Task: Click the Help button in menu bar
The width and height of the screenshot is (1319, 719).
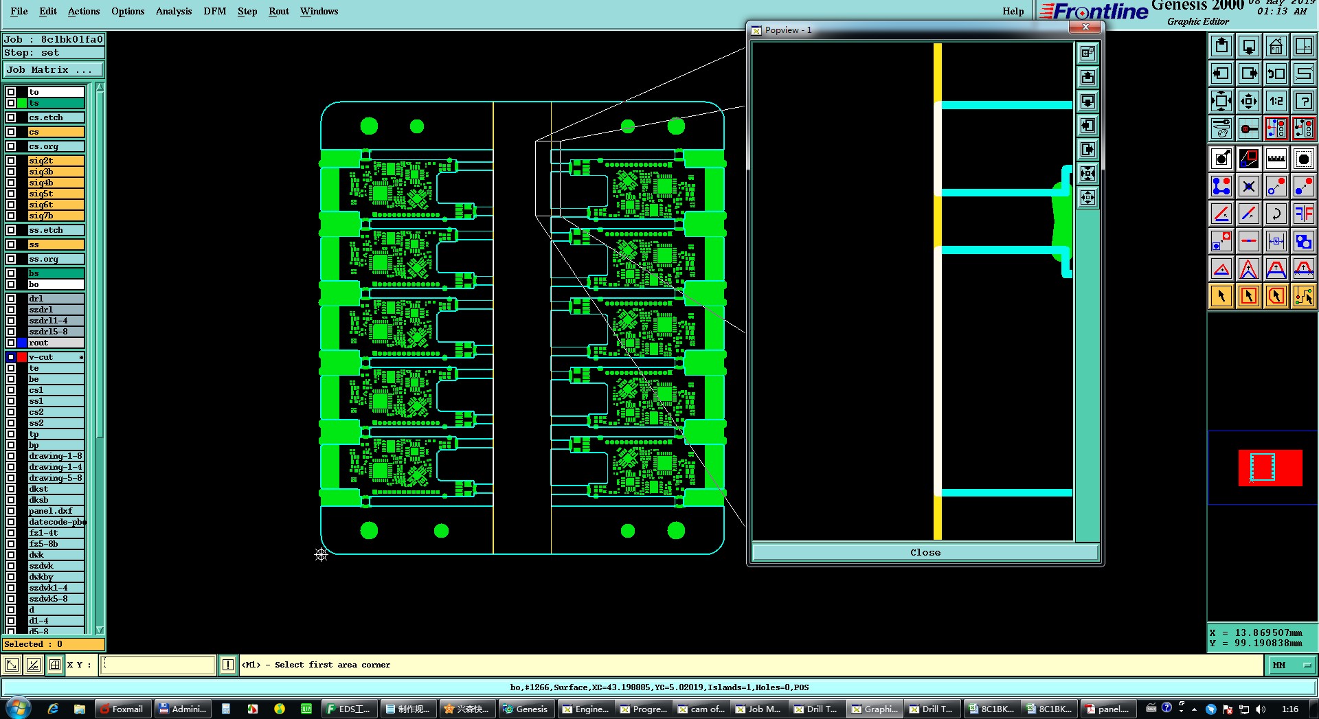Action: click(1013, 11)
